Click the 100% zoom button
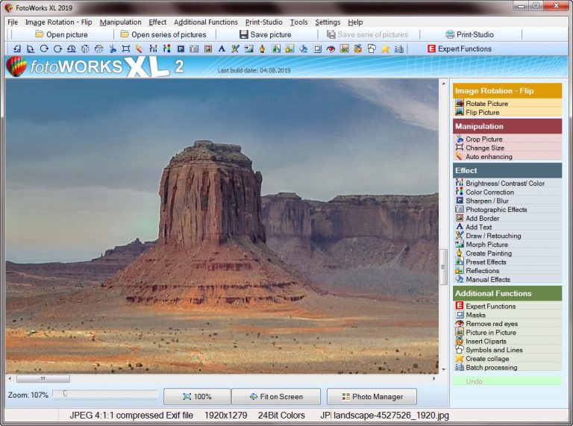The height and width of the screenshot is (426, 573). click(197, 396)
